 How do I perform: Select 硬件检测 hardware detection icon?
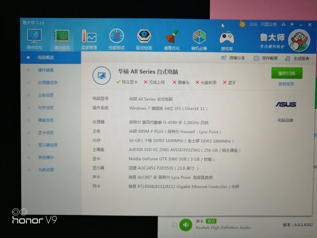pyautogui.click(x=62, y=40)
